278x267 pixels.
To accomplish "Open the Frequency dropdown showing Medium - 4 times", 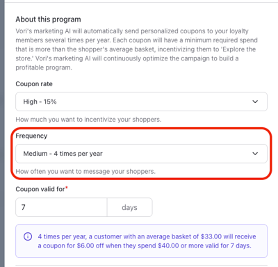I will coord(141,154).
